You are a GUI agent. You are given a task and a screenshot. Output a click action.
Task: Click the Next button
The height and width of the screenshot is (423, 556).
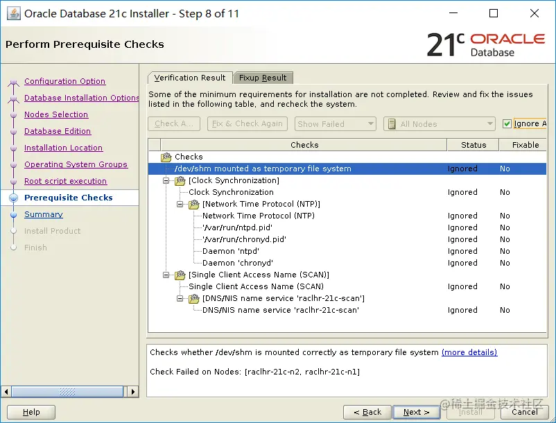pos(416,412)
